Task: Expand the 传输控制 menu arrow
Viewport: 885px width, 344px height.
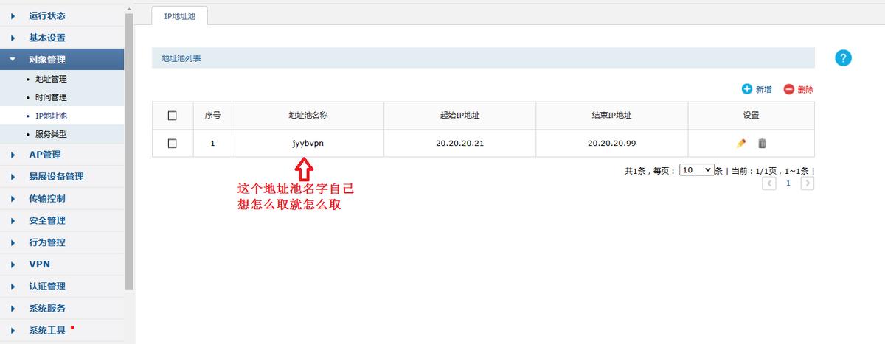Action: [x=13, y=199]
